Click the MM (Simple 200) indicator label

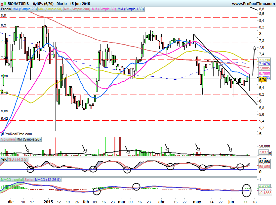77,9
